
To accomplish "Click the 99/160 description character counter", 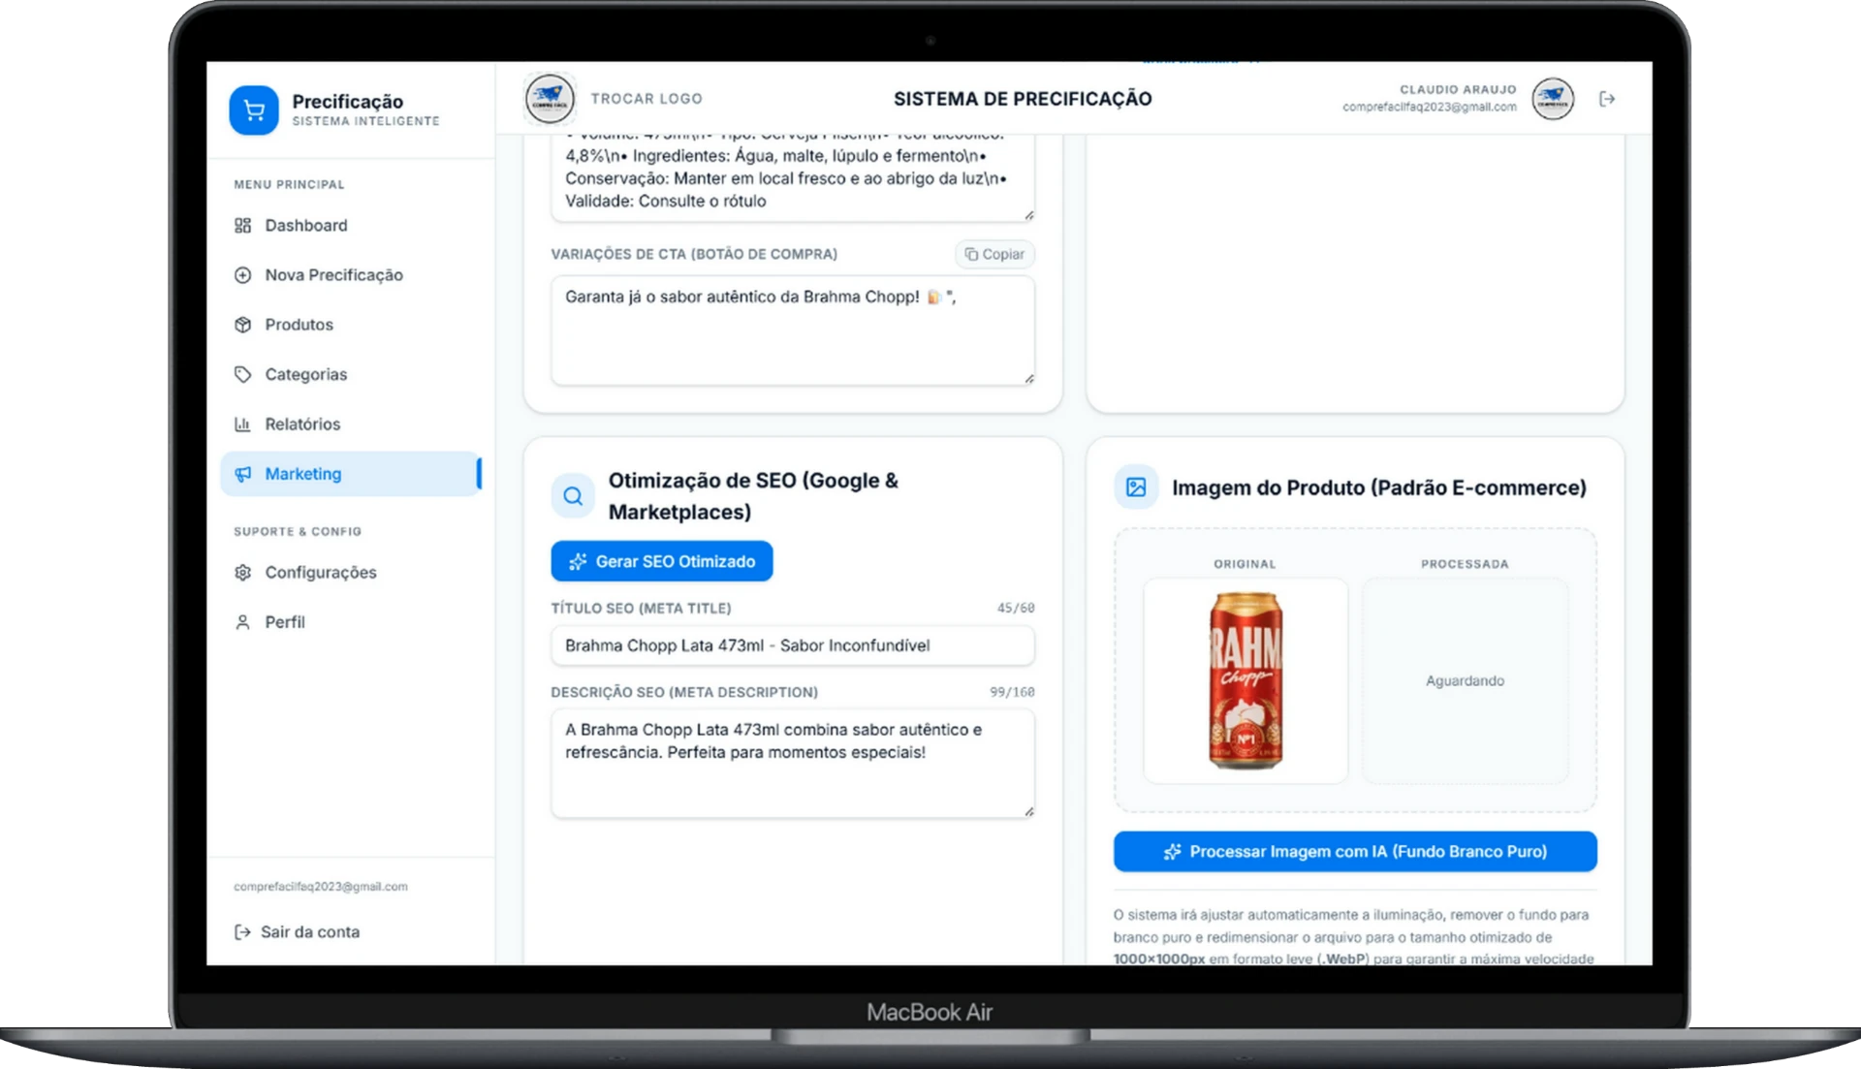I will tap(1012, 692).
